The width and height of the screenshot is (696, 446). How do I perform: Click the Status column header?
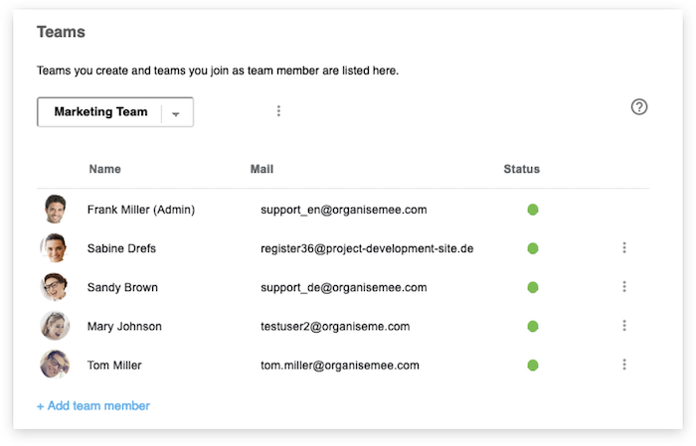pos(521,169)
